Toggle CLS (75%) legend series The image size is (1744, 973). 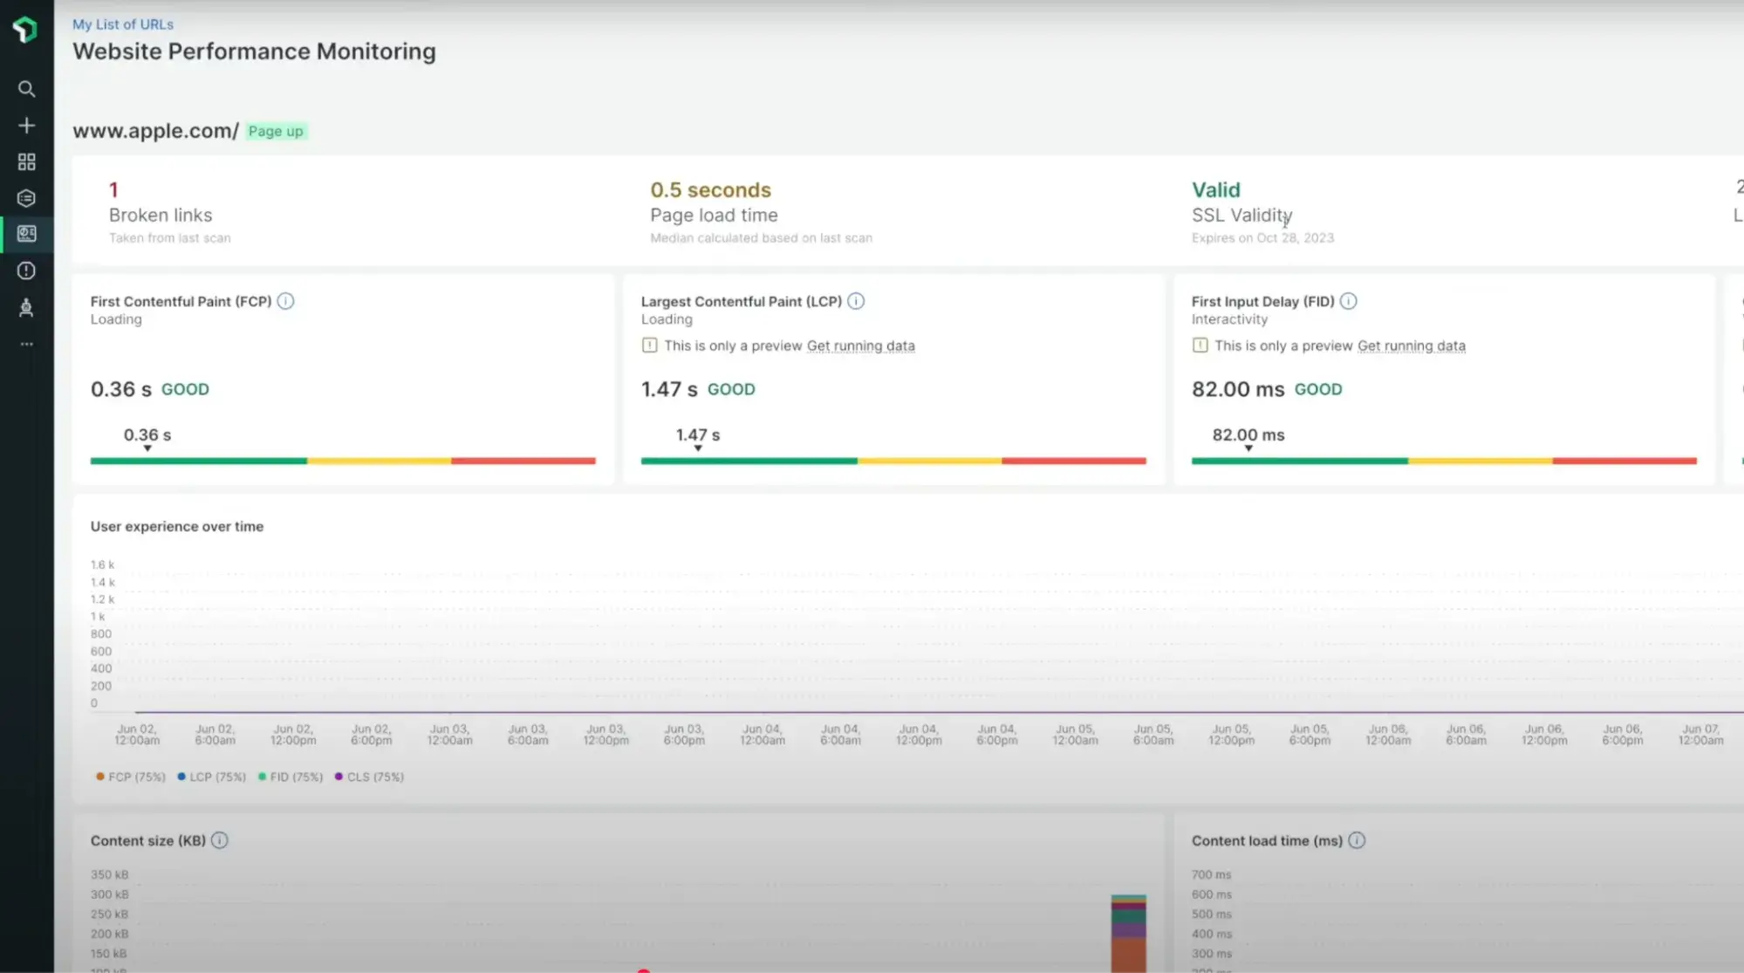tap(370, 777)
